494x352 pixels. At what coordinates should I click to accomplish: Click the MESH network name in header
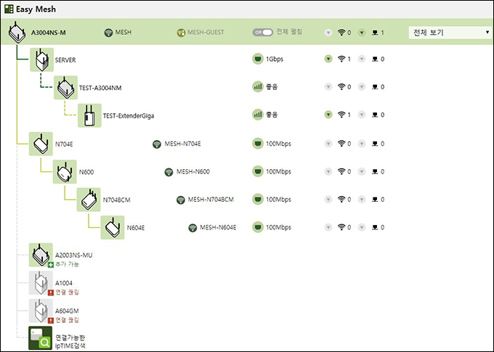[123, 33]
